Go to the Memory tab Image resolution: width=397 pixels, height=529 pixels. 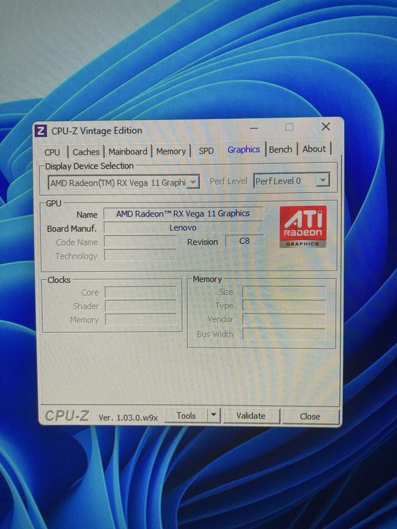[x=171, y=151]
